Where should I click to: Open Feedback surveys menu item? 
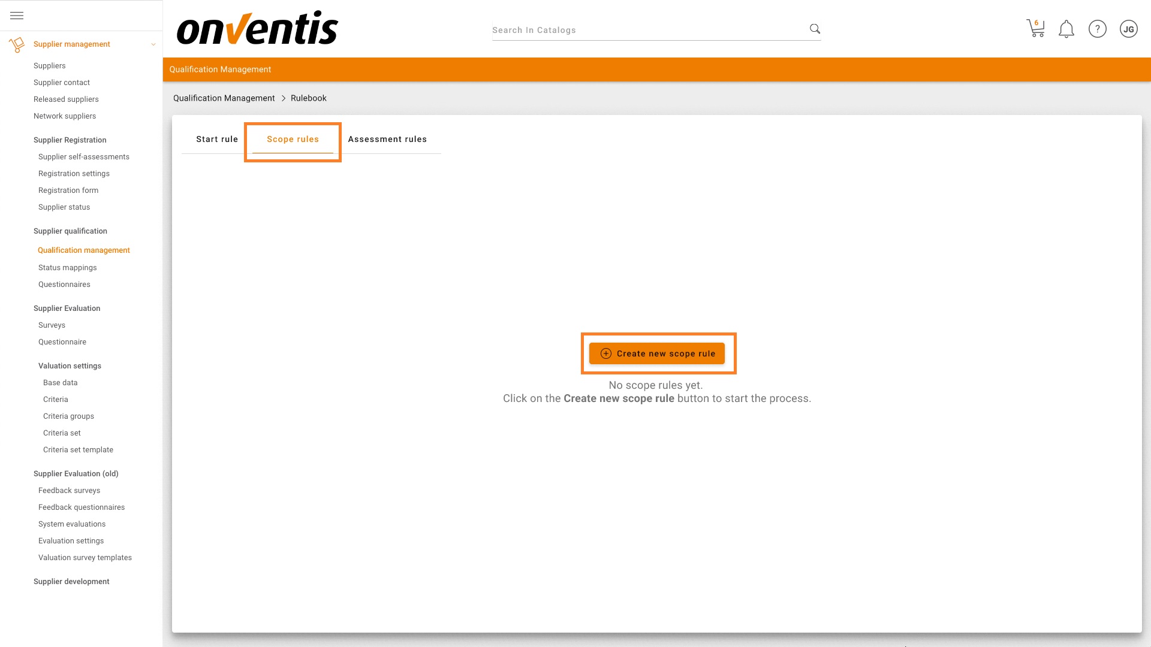[69, 491]
